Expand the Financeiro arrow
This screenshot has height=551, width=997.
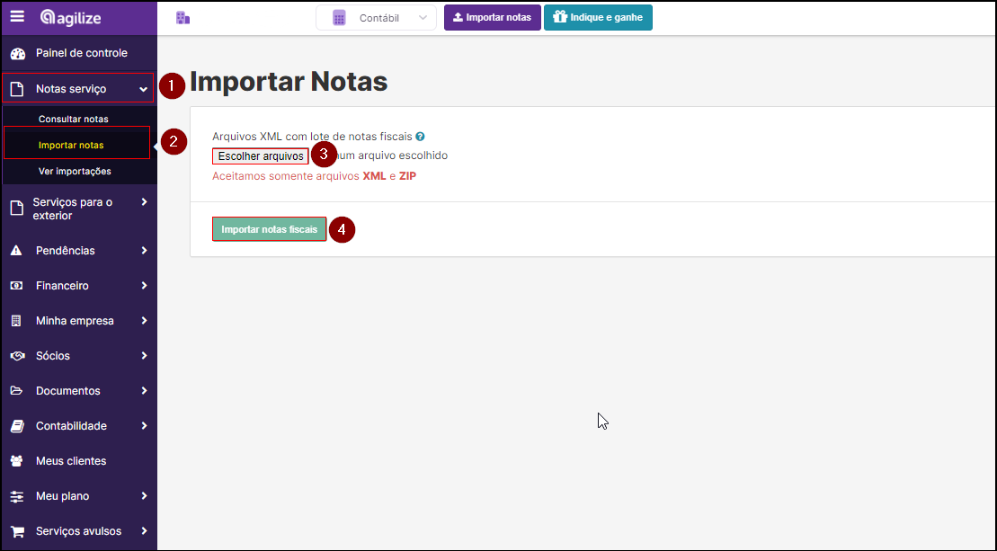pos(145,285)
